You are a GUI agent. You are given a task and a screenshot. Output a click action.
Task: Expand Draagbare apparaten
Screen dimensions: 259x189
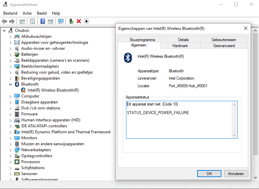click(10, 102)
